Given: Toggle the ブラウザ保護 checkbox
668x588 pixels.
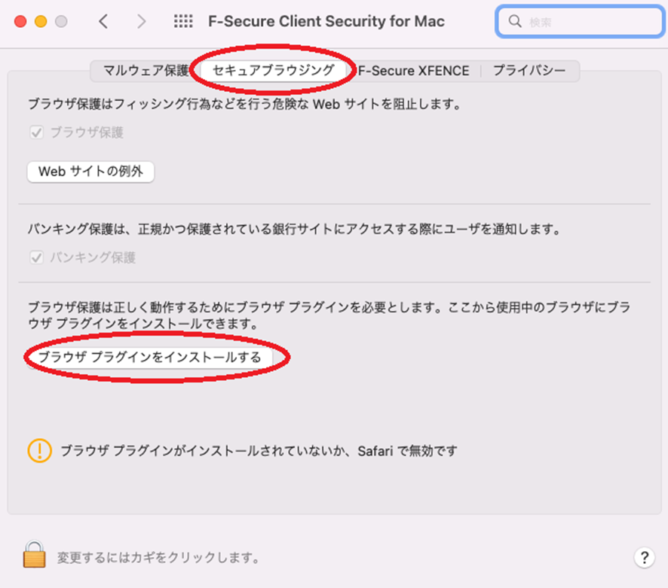Looking at the screenshot, I should [x=37, y=133].
